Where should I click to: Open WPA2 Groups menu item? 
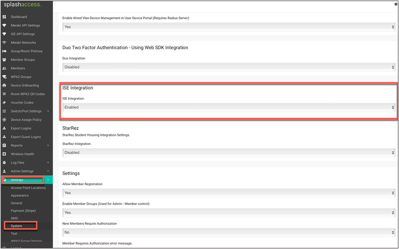[21, 77]
